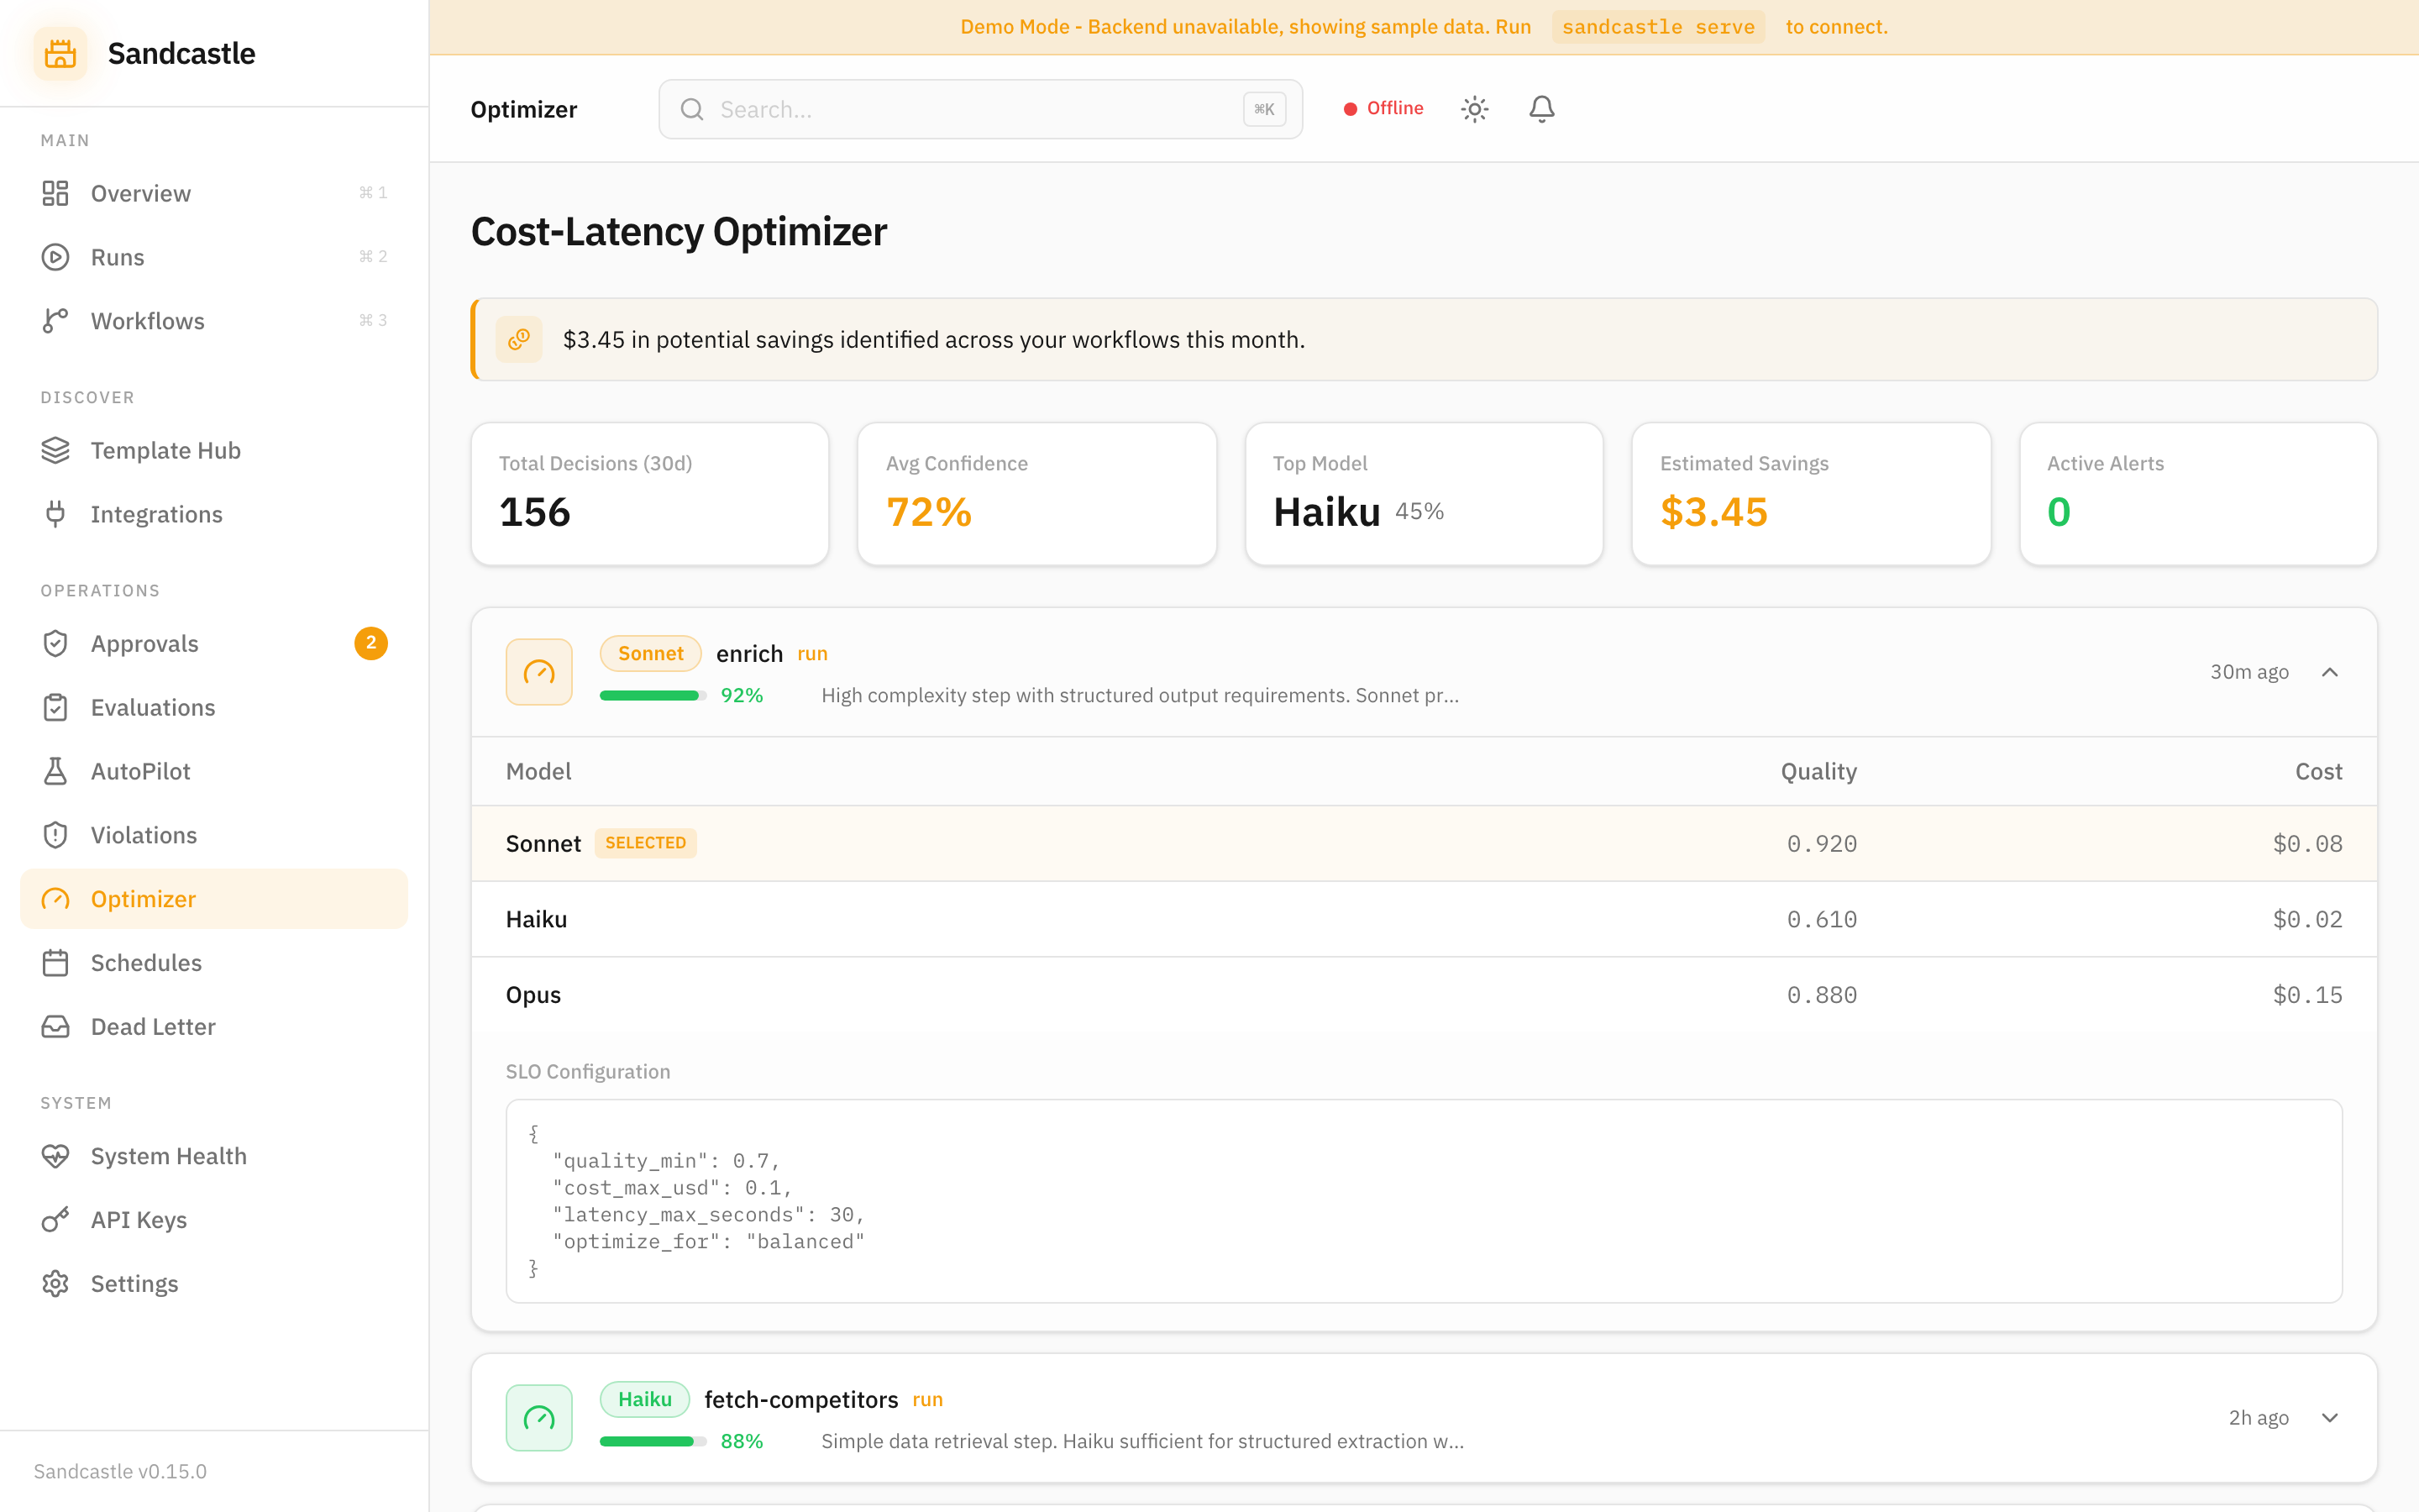Click the 92% confidence progress bar

click(651, 694)
